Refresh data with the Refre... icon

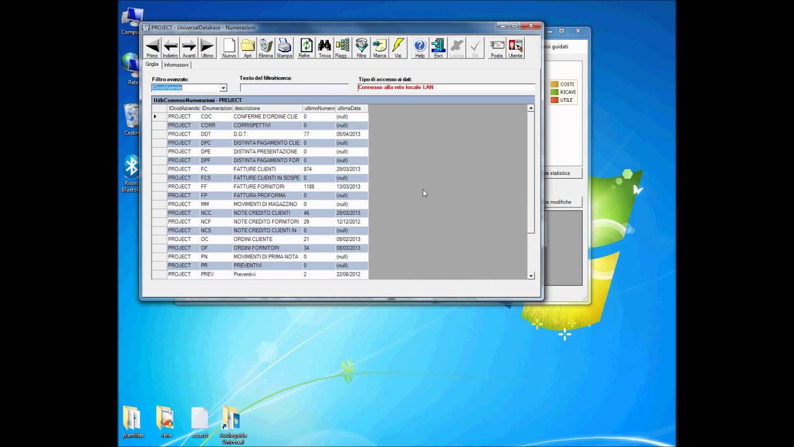(x=306, y=48)
